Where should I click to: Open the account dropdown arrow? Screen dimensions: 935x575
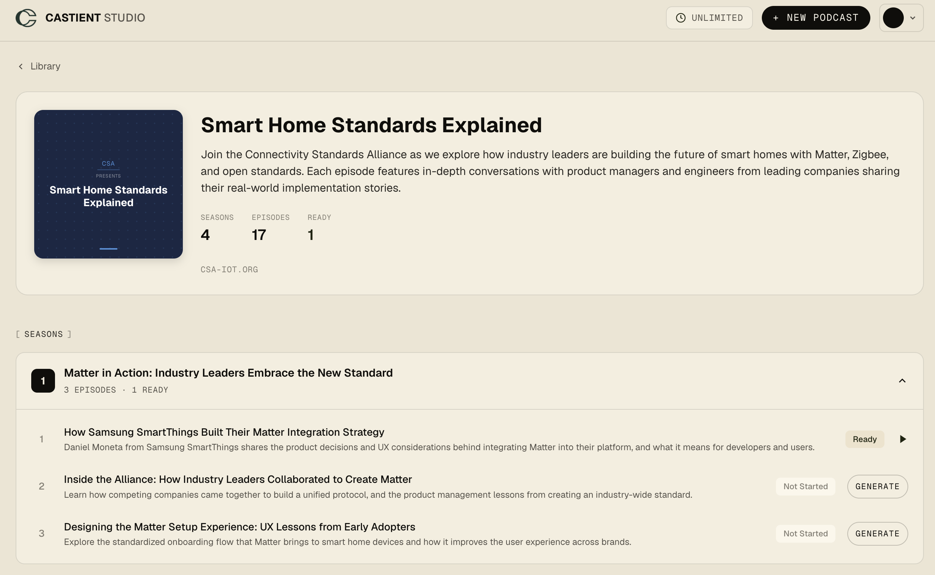913,18
